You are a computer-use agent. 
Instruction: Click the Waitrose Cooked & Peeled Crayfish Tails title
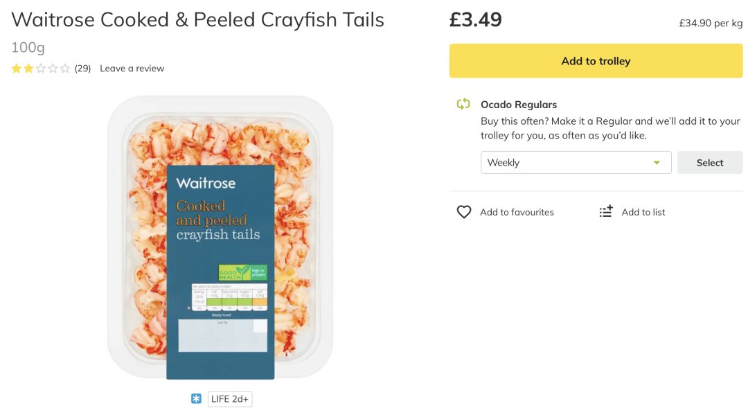[x=197, y=19]
